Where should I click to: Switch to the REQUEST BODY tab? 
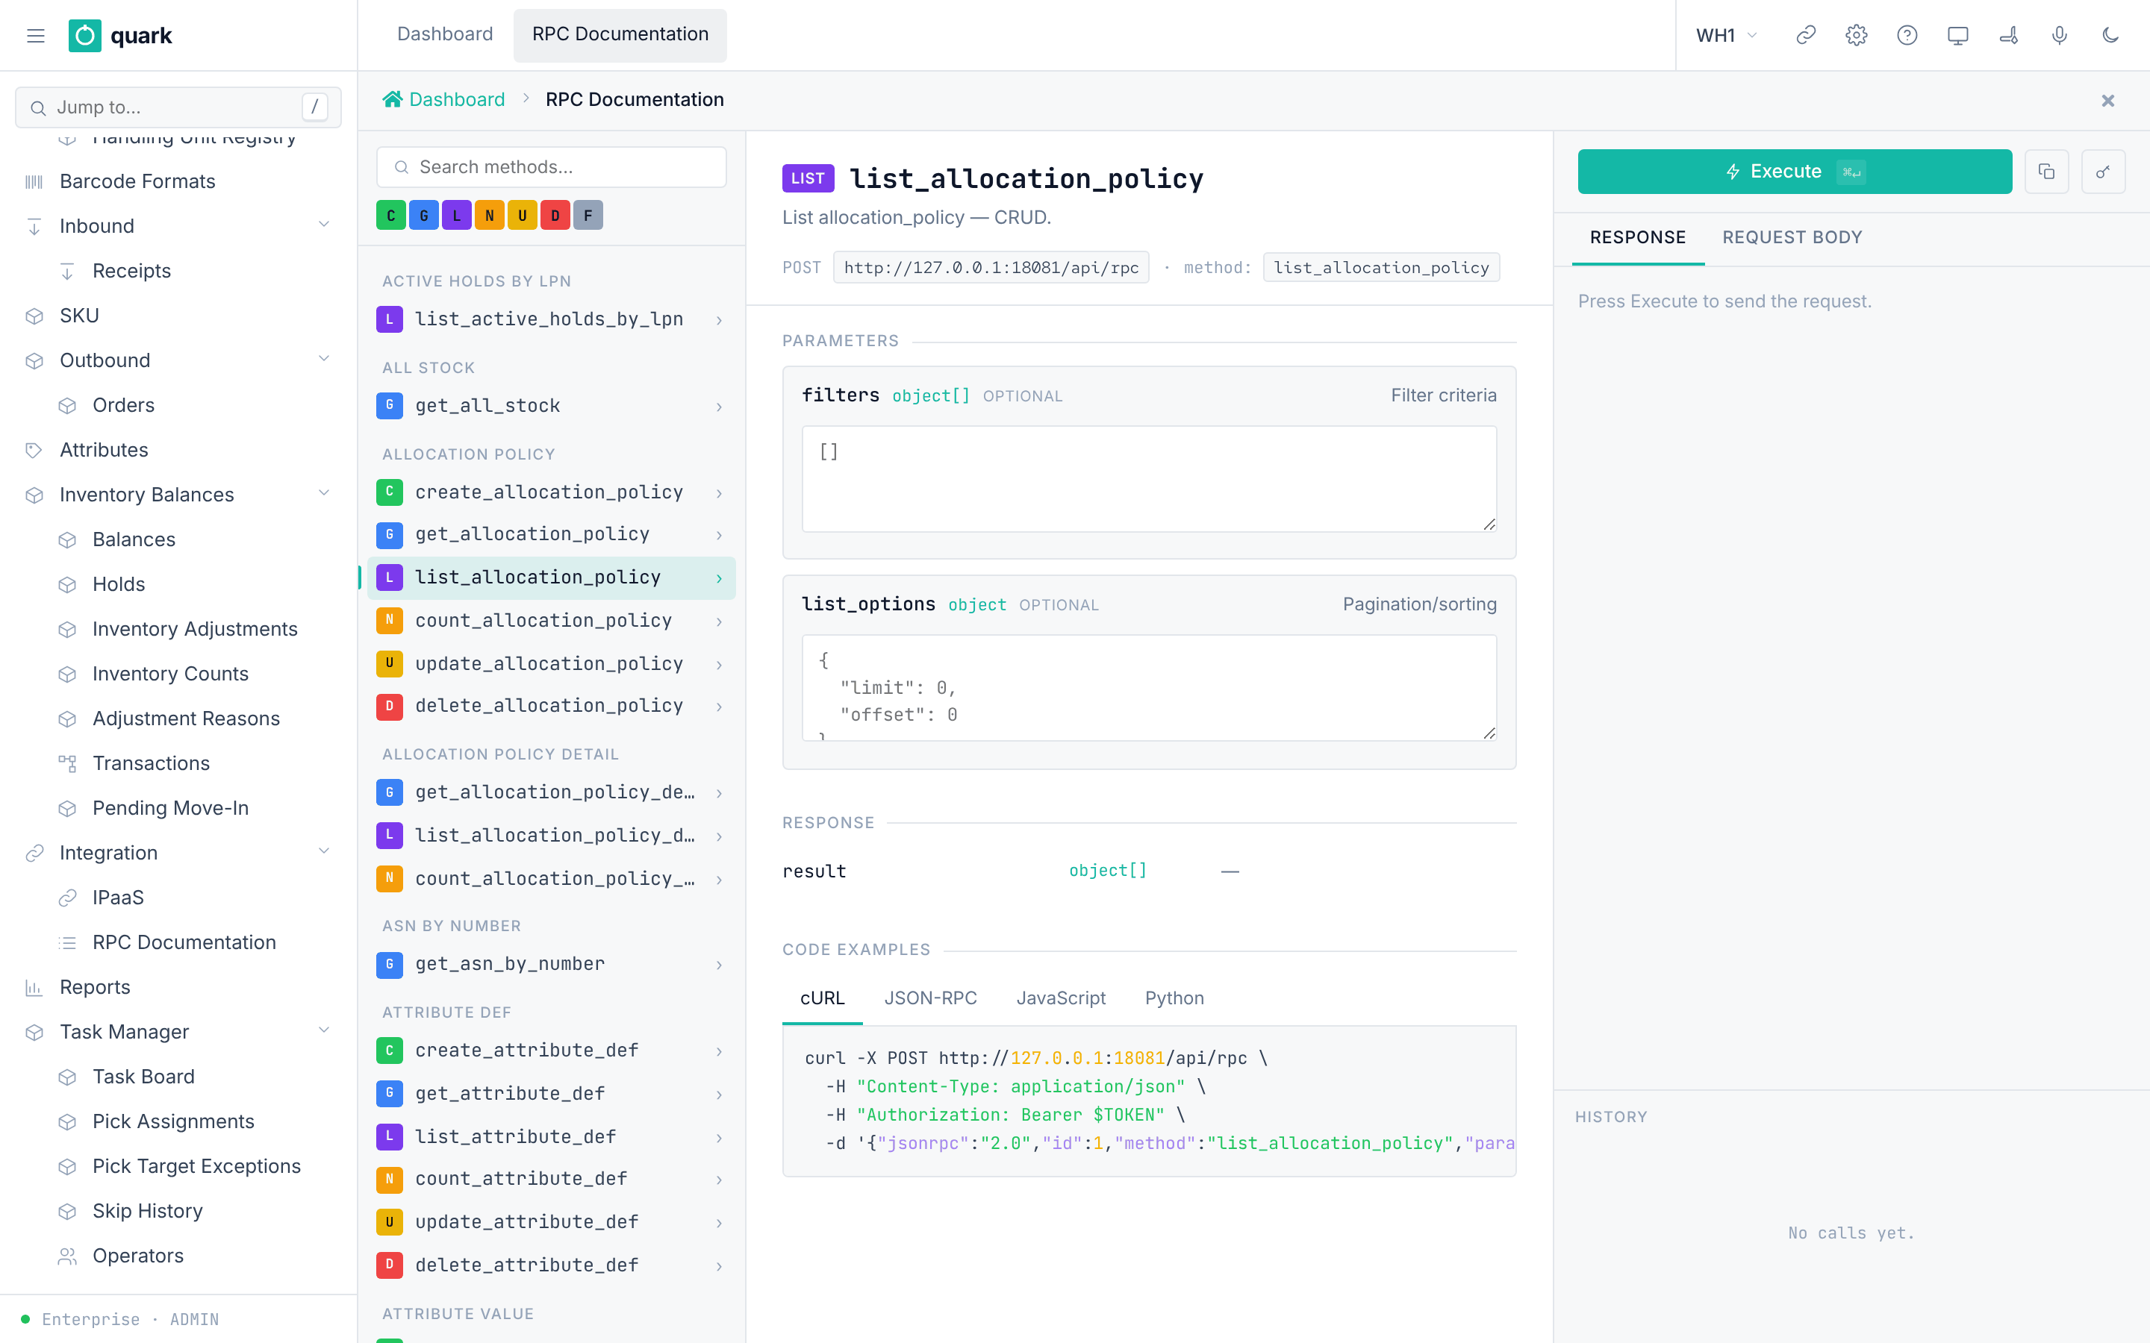[x=1792, y=237]
